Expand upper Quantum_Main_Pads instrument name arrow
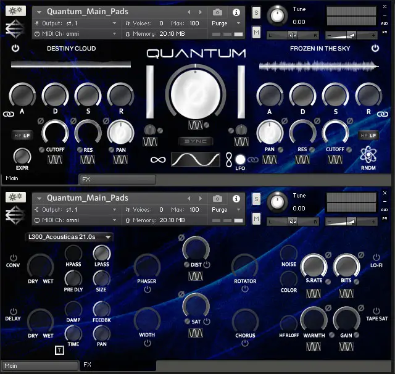The width and height of the screenshot is (395, 374). (39, 12)
